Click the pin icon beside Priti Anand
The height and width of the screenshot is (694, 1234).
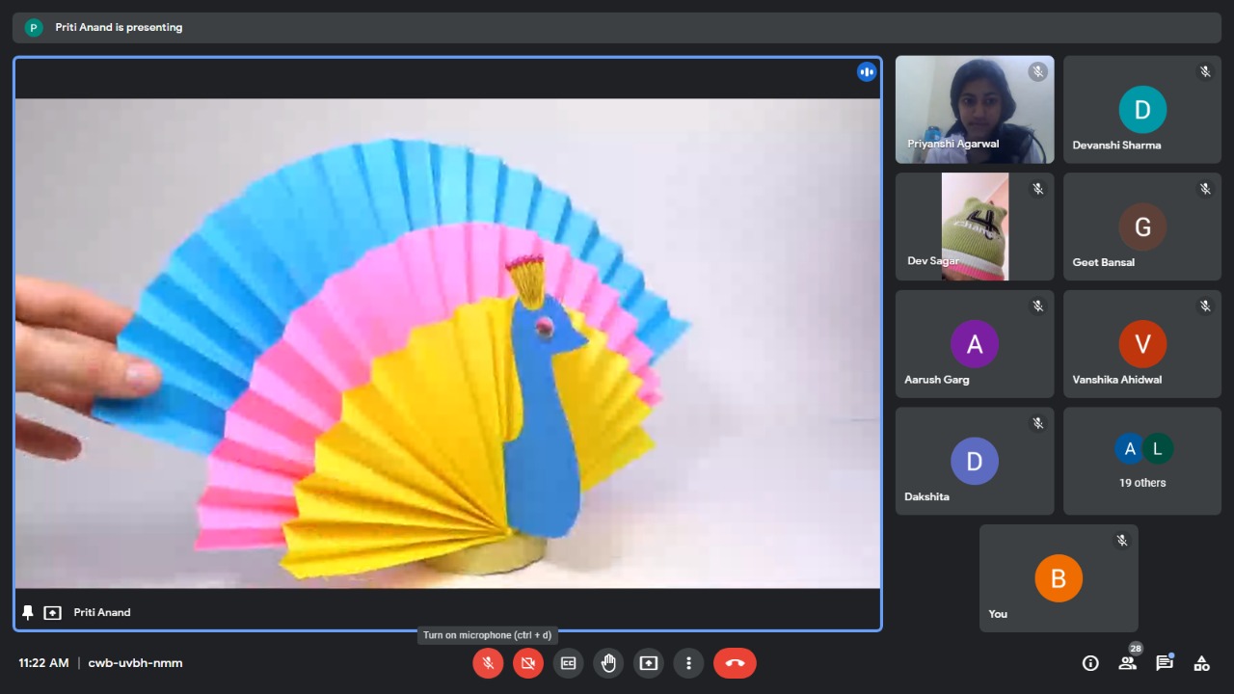click(x=28, y=612)
